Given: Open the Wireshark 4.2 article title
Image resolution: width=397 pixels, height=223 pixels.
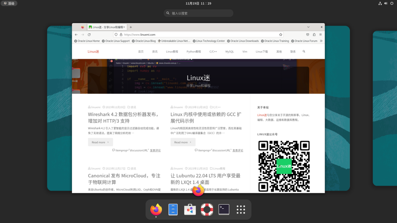Looking at the screenshot, I should tap(124, 117).
